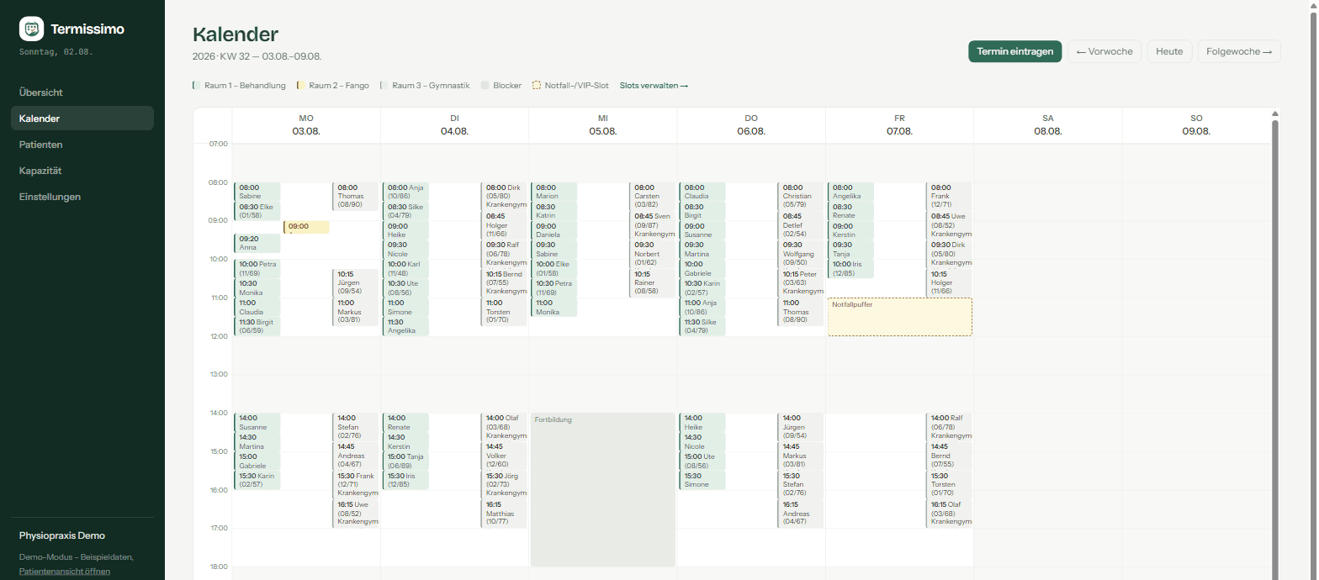The width and height of the screenshot is (1319, 580).
Task: Open the Patientenansicht öffnen link
Action: pos(65,572)
